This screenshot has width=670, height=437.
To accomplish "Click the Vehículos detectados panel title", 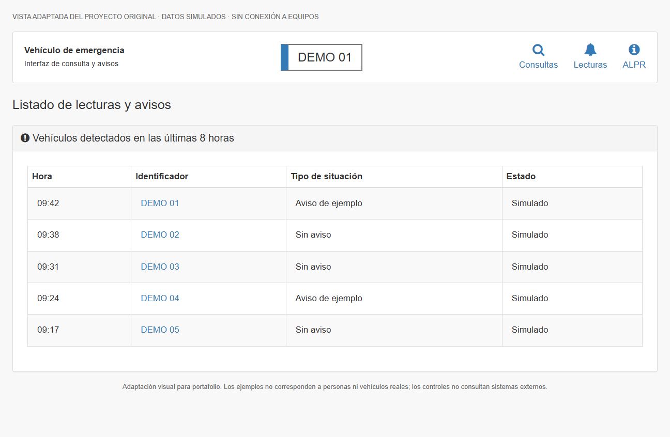I will (x=133, y=138).
